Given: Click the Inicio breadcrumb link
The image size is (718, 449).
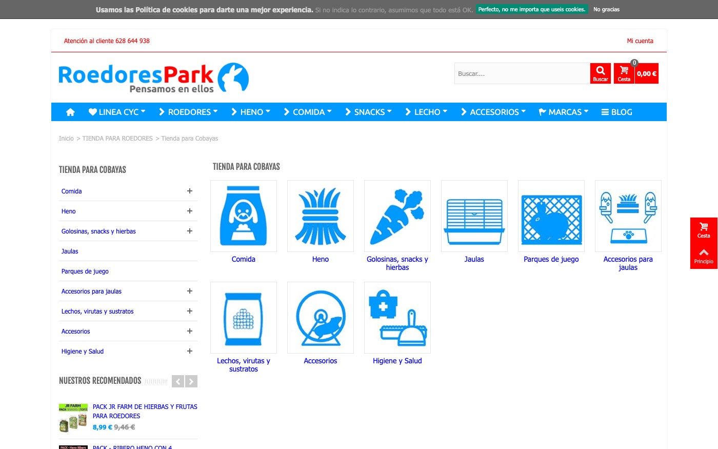Looking at the screenshot, I should click(x=66, y=139).
